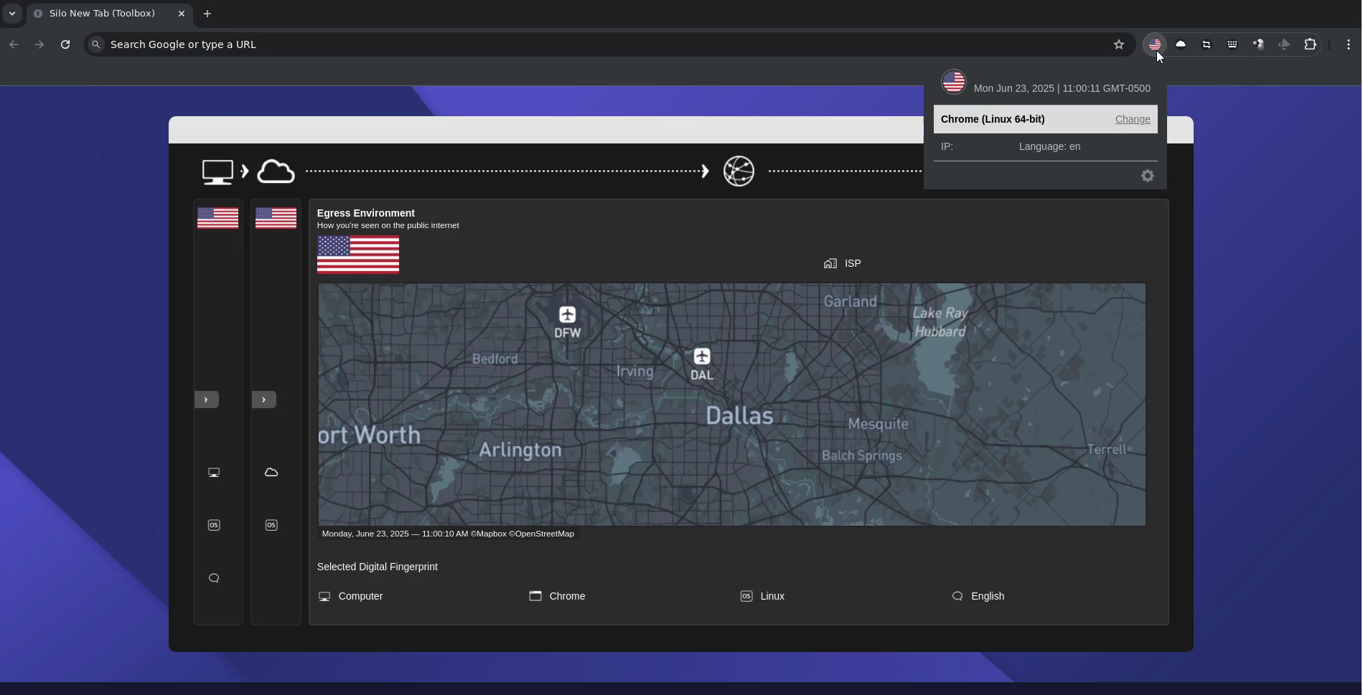Click the US flag in first column
Viewport: 1363px width, 695px height.
217,218
